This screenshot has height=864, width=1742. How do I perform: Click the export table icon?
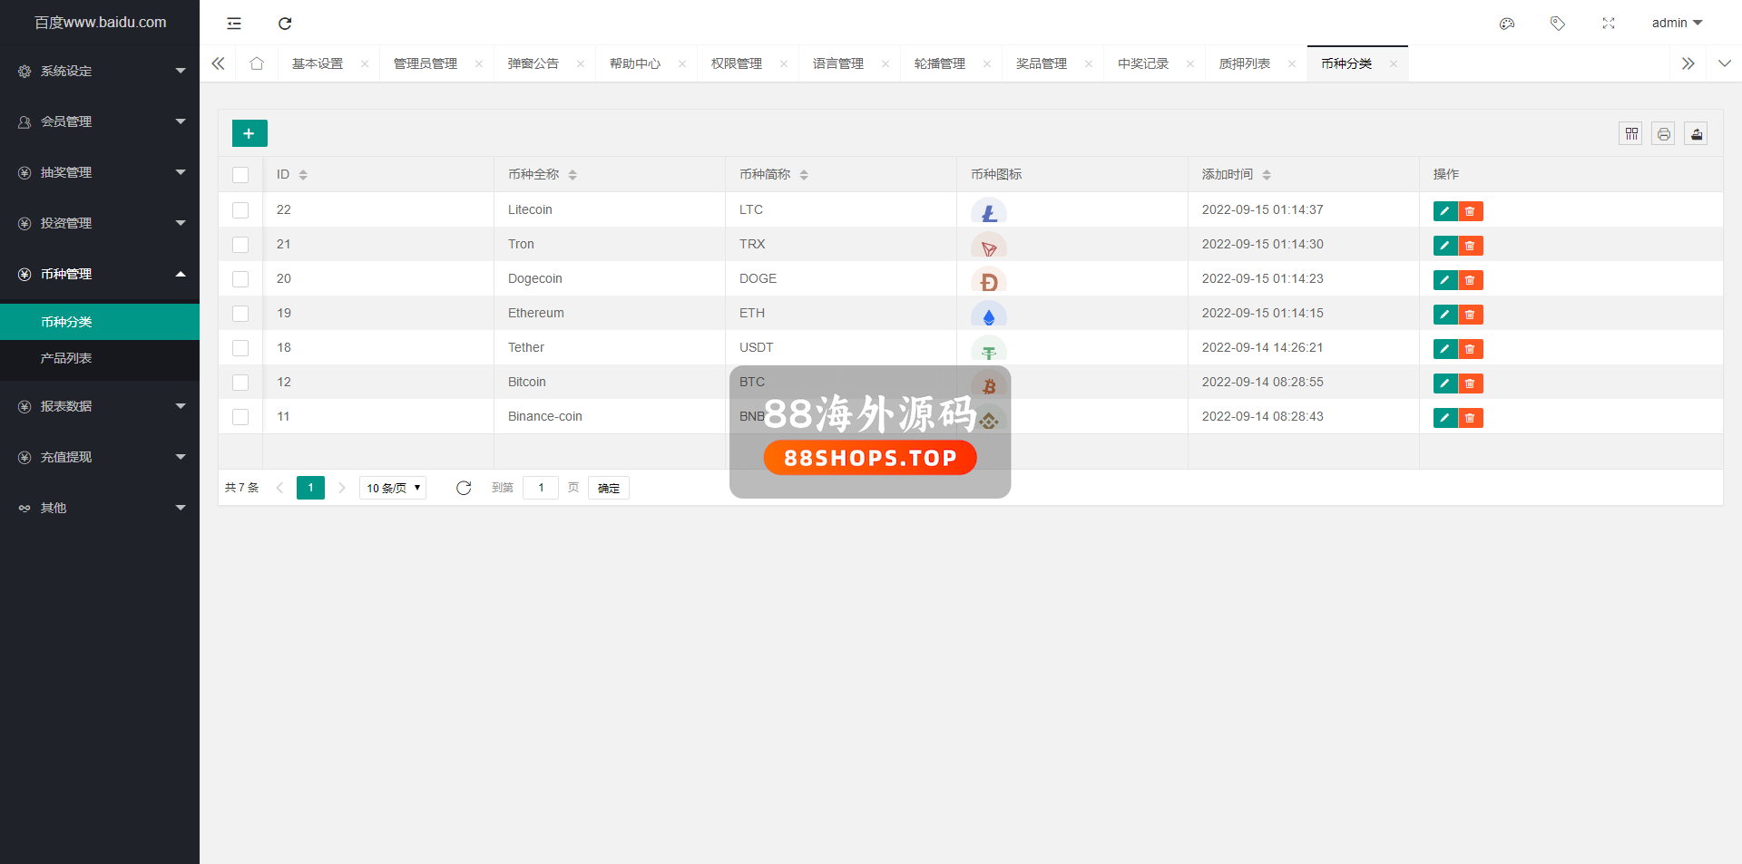(1696, 134)
